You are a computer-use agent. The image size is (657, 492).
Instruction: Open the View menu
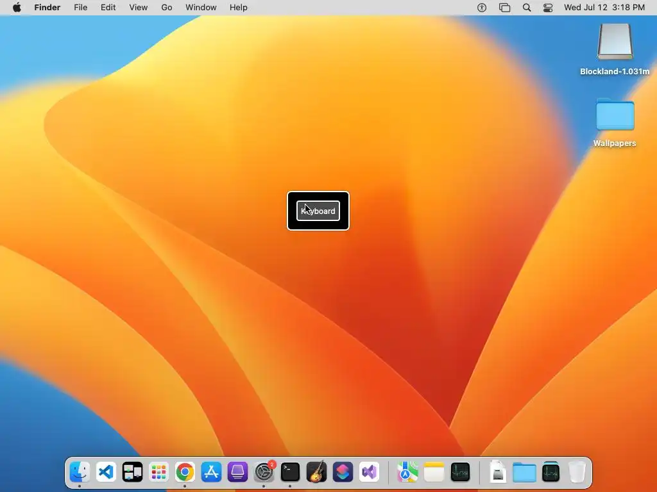pyautogui.click(x=139, y=8)
